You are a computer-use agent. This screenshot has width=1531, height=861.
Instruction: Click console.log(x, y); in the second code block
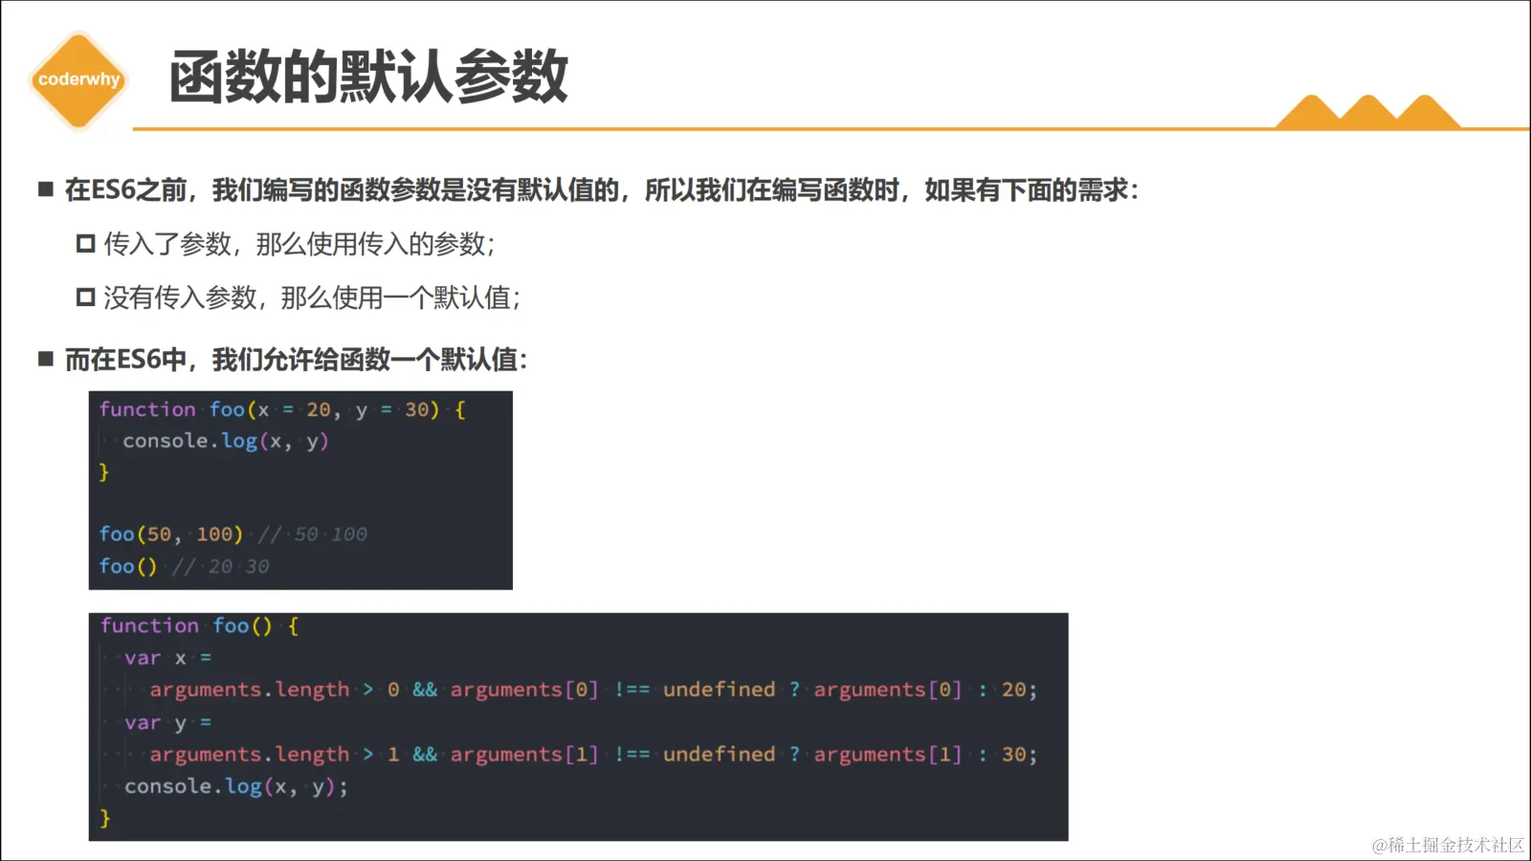click(x=236, y=786)
